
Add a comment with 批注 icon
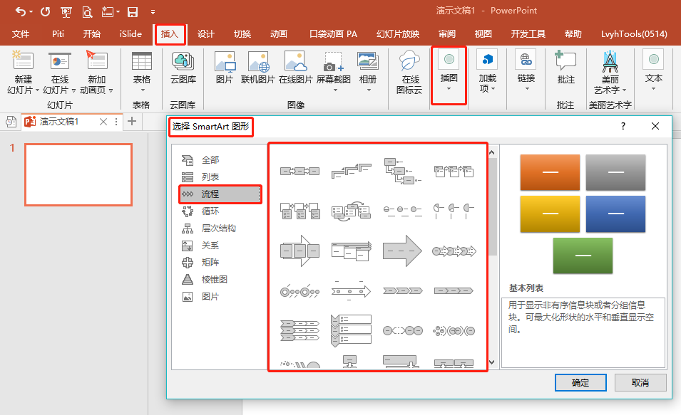coord(565,61)
